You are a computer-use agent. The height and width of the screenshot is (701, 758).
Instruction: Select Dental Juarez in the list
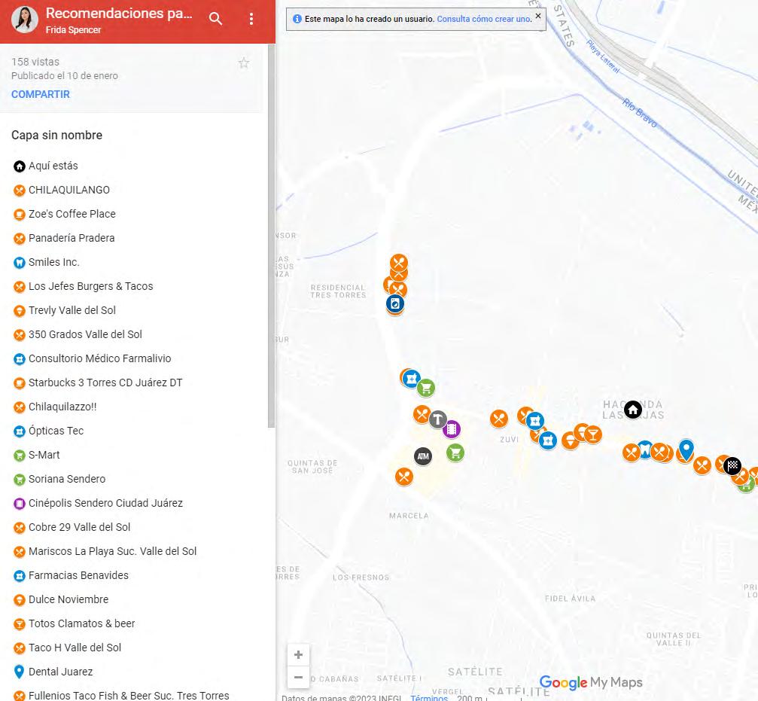click(x=60, y=672)
